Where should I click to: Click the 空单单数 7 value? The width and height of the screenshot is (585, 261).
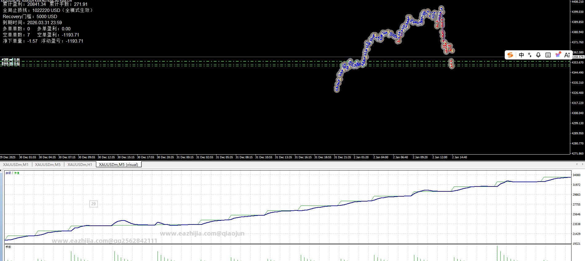tap(16, 35)
